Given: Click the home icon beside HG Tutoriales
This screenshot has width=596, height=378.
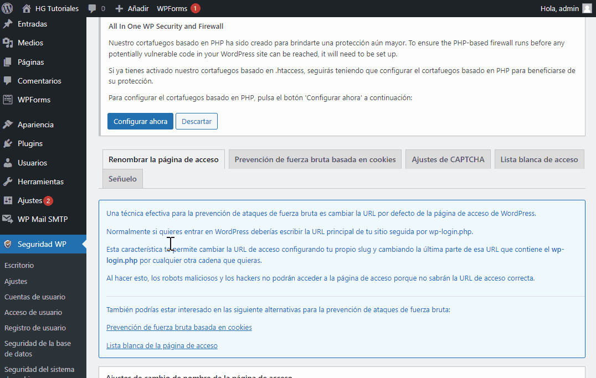Looking at the screenshot, I should tap(26, 8).
